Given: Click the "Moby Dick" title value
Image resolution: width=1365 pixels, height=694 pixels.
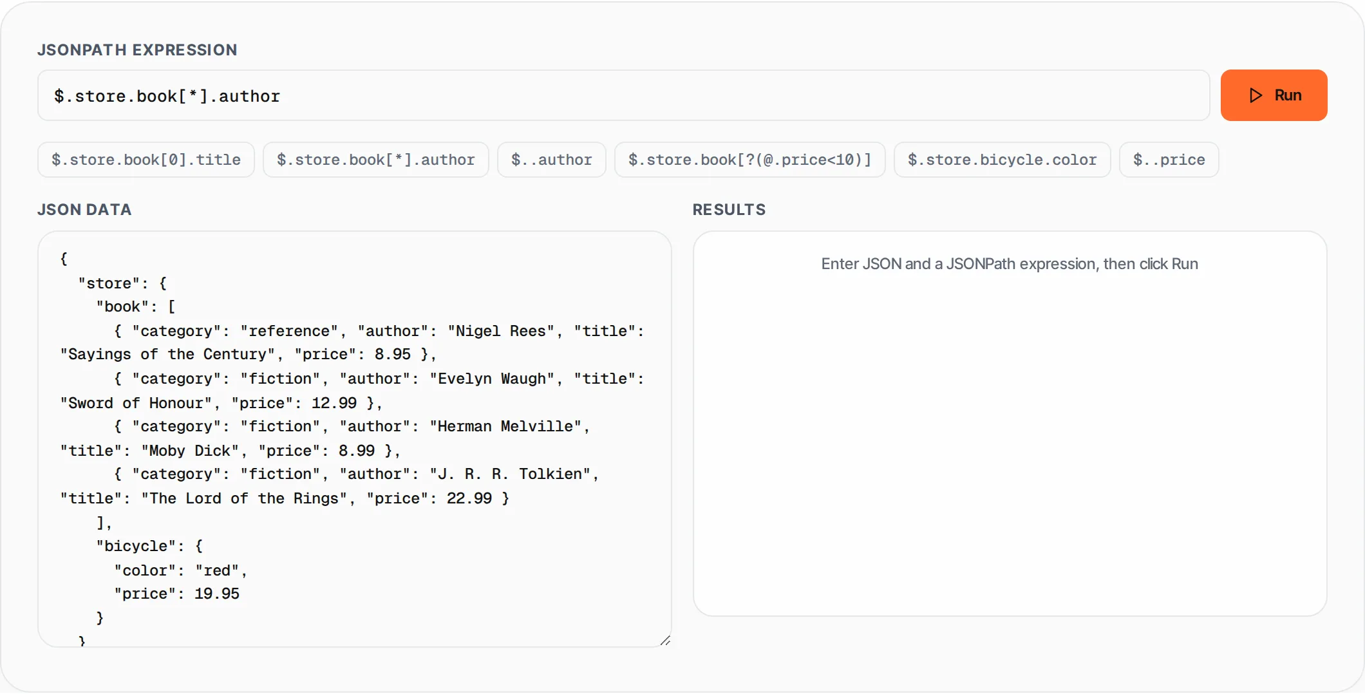Looking at the screenshot, I should 190,451.
